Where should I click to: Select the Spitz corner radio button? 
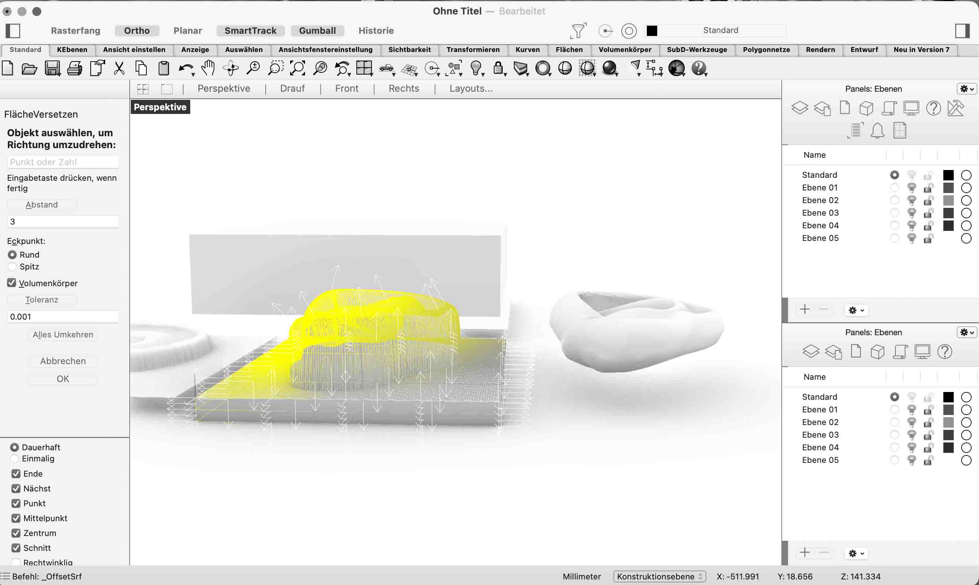click(x=13, y=267)
